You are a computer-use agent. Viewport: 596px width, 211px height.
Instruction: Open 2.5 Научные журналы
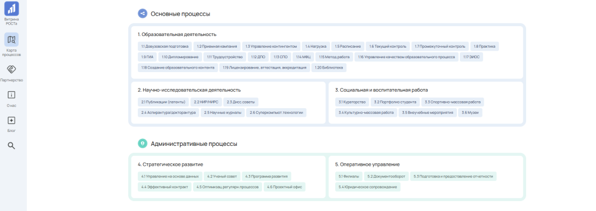pos(222,113)
